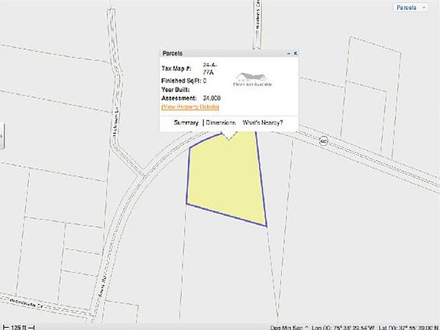Click the 125 ft scale bar
Viewport: 440px width, 330px height.
tap(18, 327)
